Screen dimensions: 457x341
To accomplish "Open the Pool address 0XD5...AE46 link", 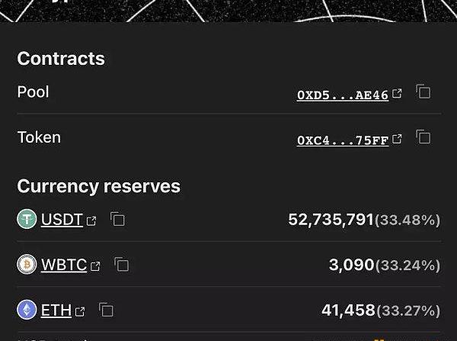I will (343, 95).
